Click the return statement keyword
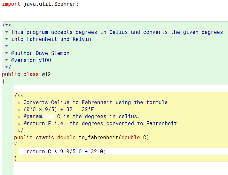Image resolution: width=228 pixels, height=175 pixels. pyautogui.click(x=36, y=151)
